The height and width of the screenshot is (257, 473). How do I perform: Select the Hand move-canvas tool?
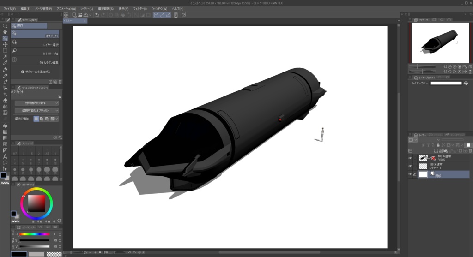(x=5, y=32)
